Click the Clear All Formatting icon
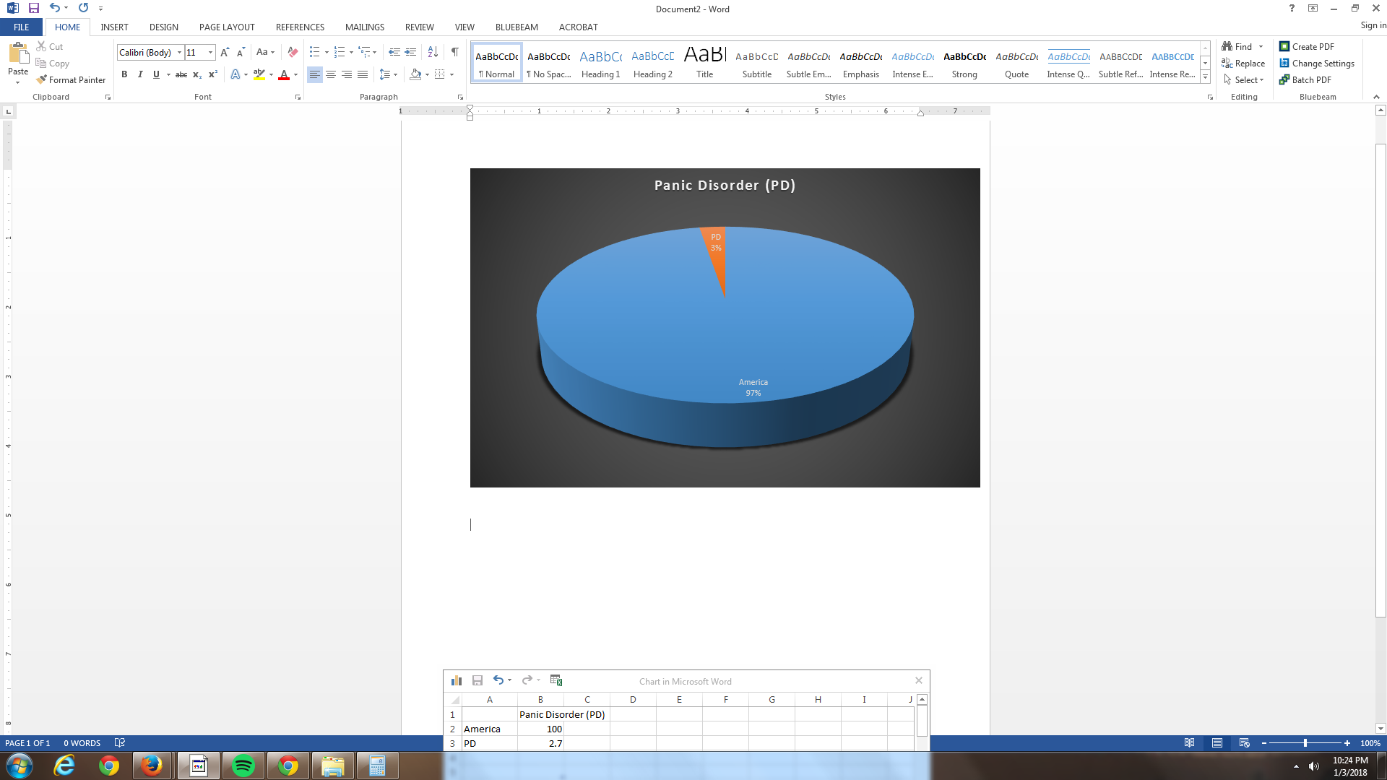This screenshot has width=1387, height=780. pyautogui.click(x=293, y=52)
